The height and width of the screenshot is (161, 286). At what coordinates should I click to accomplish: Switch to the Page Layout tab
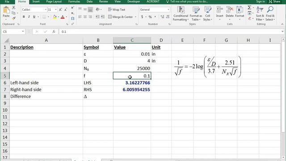[54, 1]
